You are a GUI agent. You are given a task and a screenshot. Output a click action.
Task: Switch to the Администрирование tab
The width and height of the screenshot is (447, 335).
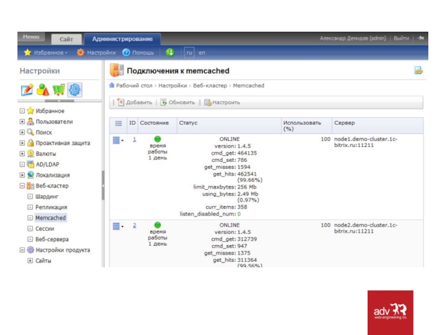click(x=122, y=39)
